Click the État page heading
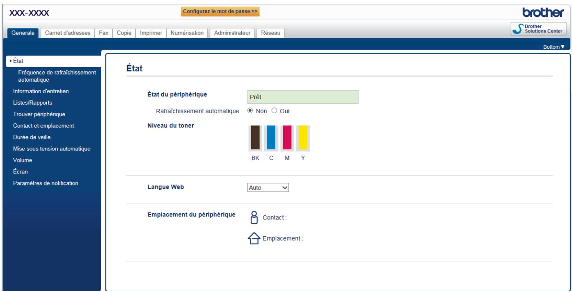This screenshot has width=572, height=292. point(134,69)
